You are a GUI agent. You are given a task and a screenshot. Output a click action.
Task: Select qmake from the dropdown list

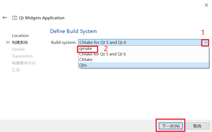[x=144, y=49]
